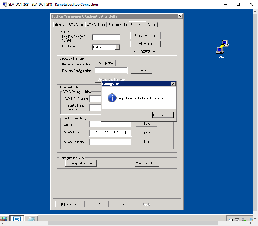Click the Sophos IP address field

click(111, 124)
